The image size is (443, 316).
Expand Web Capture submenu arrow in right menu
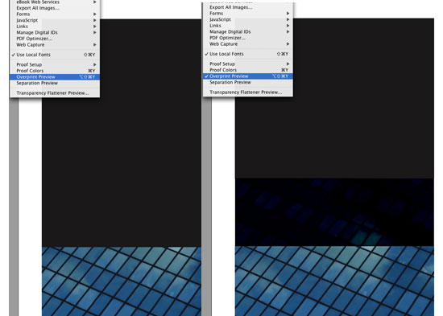pyautogui.click(x=288, y=44)
